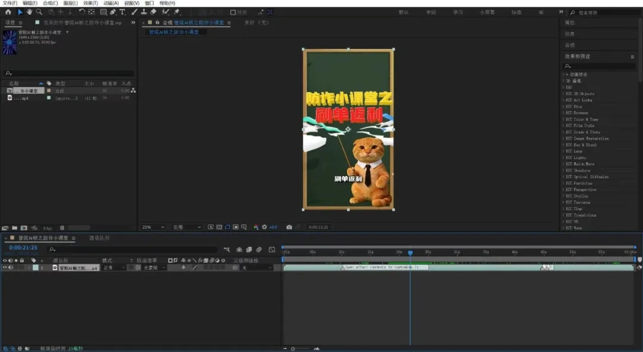Mute layer 1 audio with the speaker toggle
Viewport: 643px width, 352px height.
(11, 268)
